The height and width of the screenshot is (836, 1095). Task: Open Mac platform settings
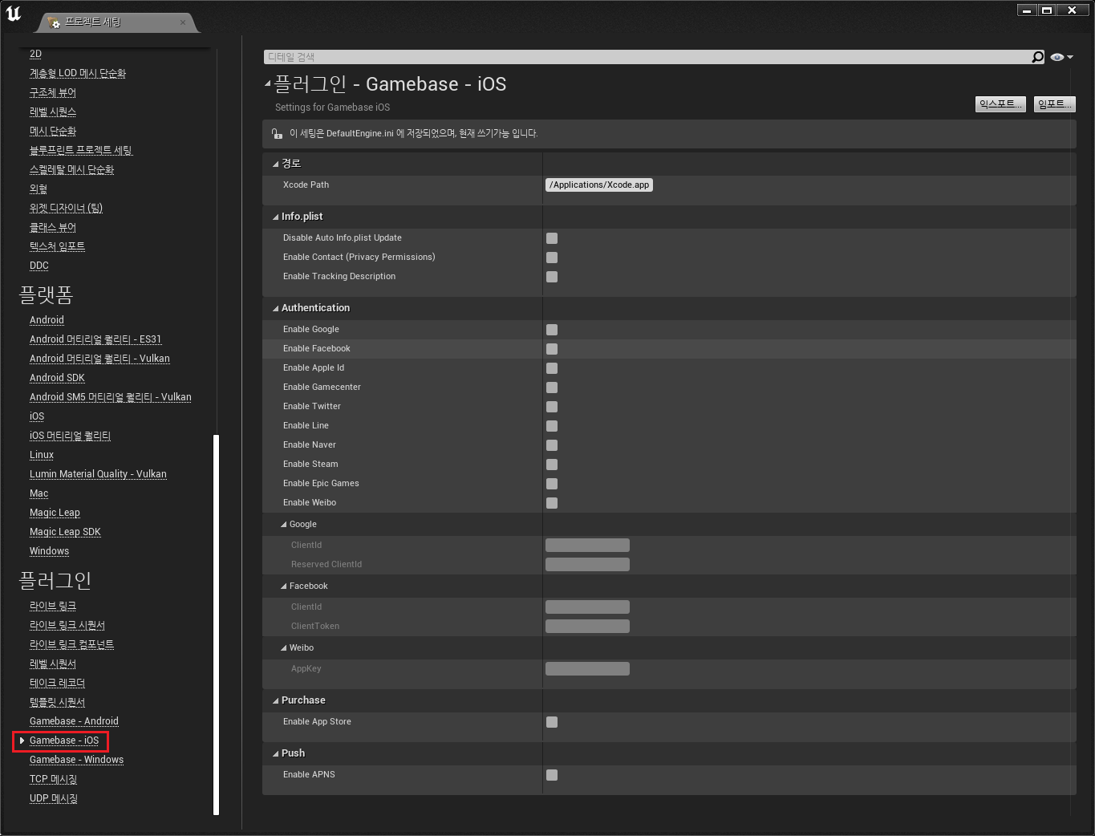[39, 493]
